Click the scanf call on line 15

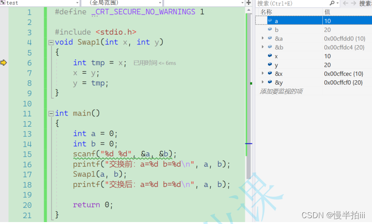(x=125, y=154)
